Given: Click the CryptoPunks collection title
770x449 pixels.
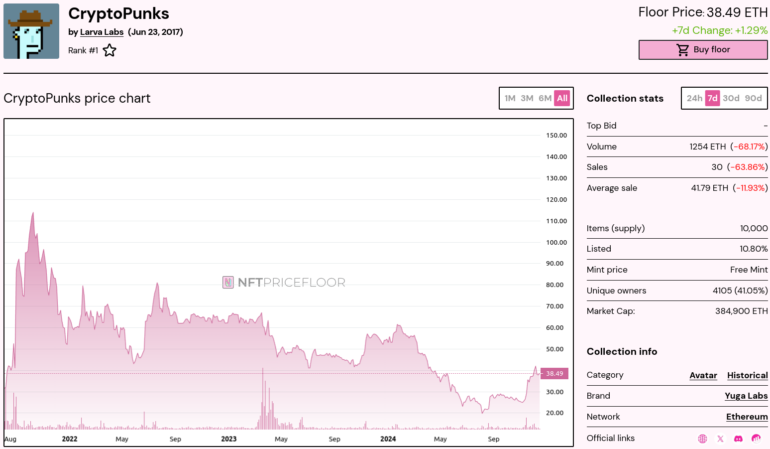Looking at the screenshot, I should pos(118,13).
